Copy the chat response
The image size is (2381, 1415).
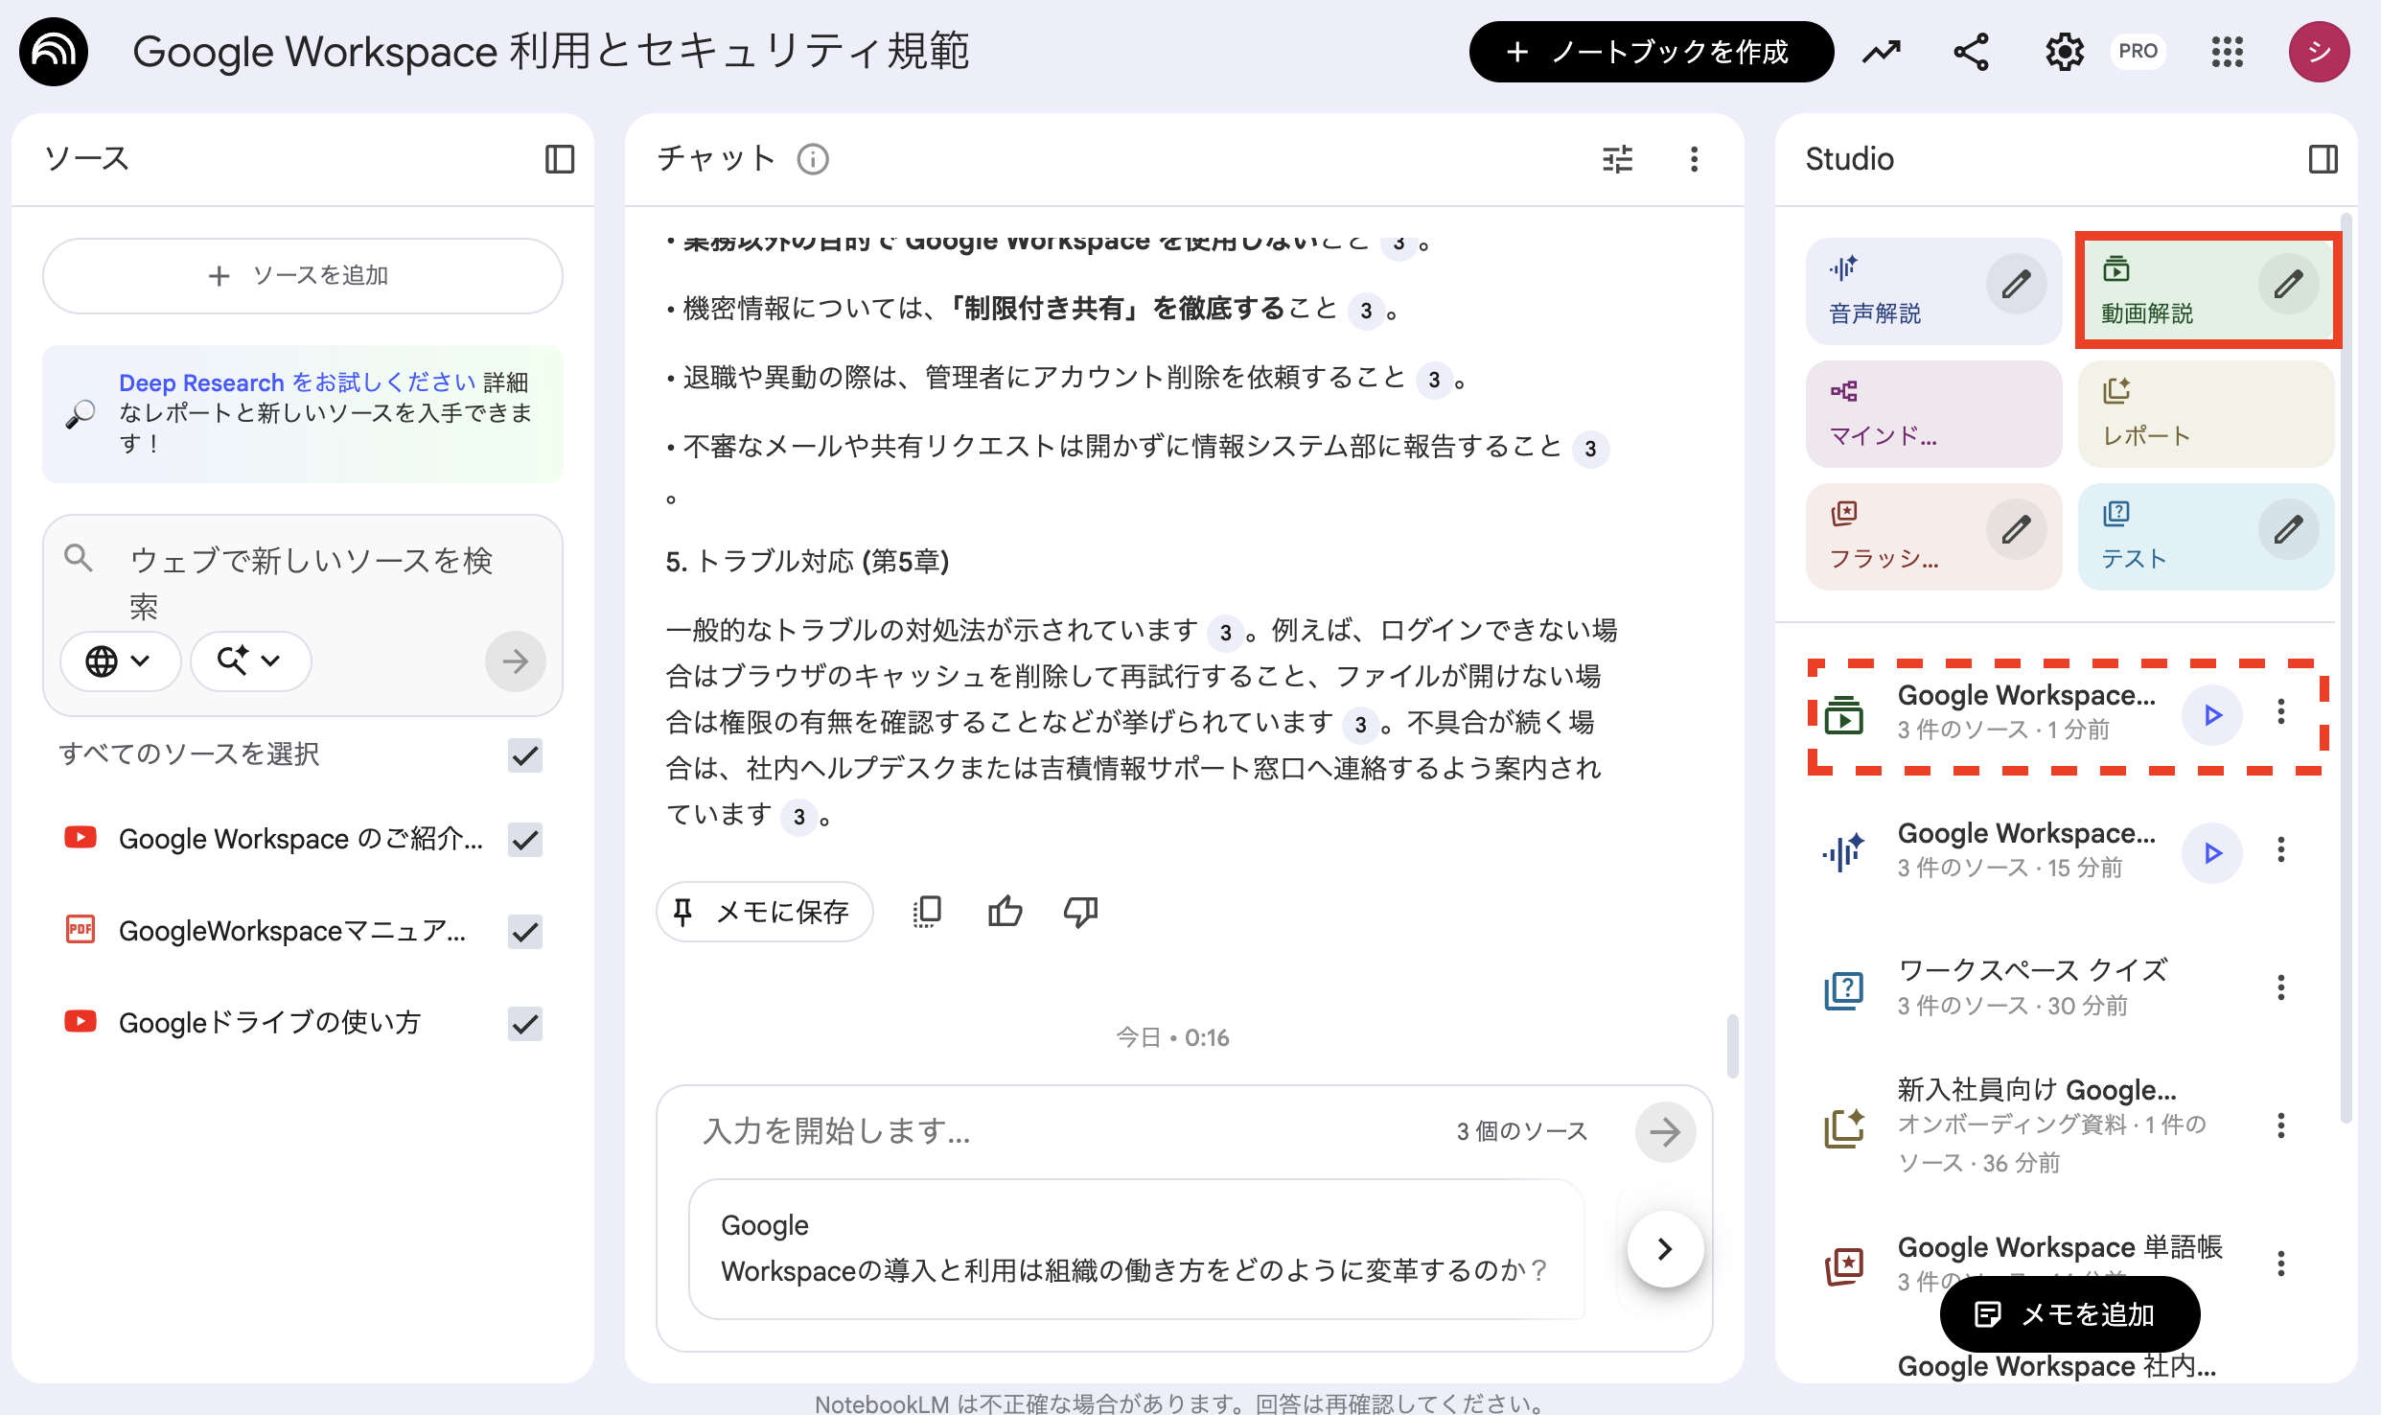pos(925,911)
